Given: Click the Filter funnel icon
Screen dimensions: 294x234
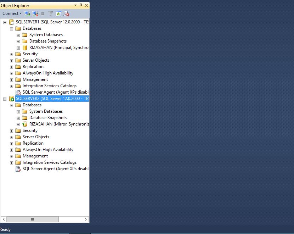Looking at the screenshot, I should 51,13.
